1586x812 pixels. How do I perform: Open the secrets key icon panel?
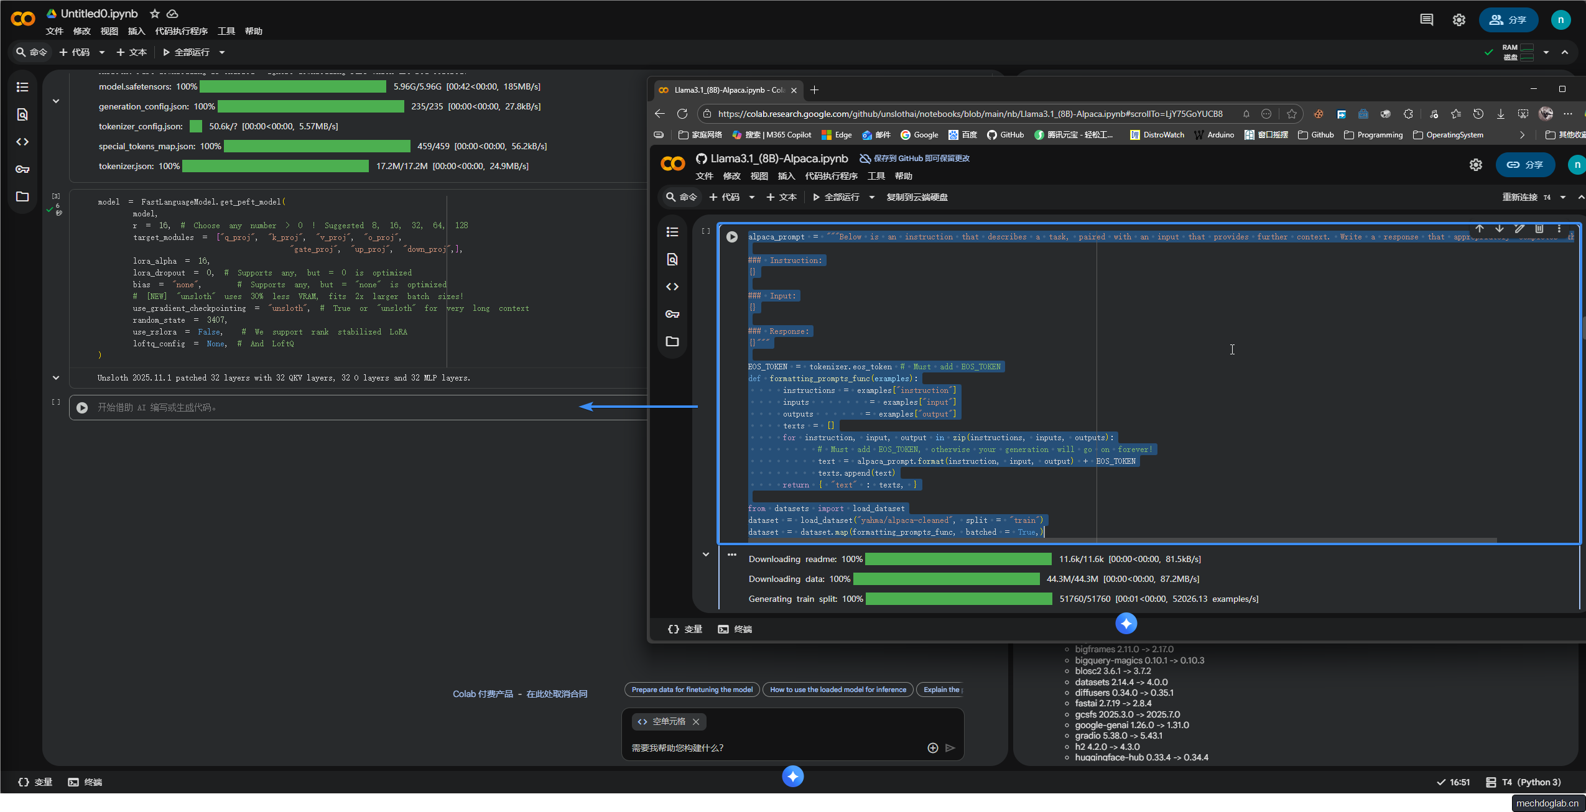click(22, 169)
